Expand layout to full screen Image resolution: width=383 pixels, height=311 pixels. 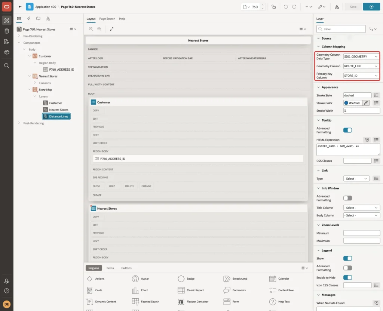pyautogui.click(x=111, y=29)
